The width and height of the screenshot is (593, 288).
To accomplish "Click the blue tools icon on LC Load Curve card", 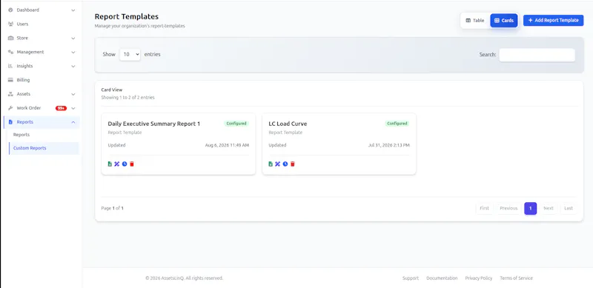I will point(277,164).
